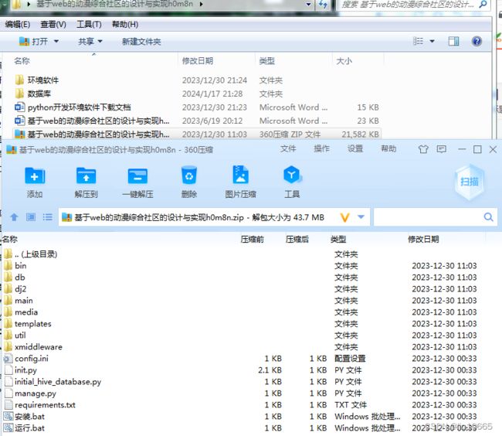Open the 帮助(H) menu in Explorer
The width and height of the screenshot is (502, 436).
point(125,24)
